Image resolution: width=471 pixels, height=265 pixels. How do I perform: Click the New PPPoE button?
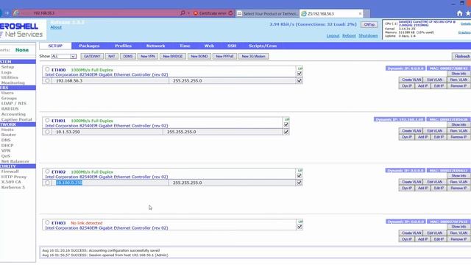click(x=224, y=57)
